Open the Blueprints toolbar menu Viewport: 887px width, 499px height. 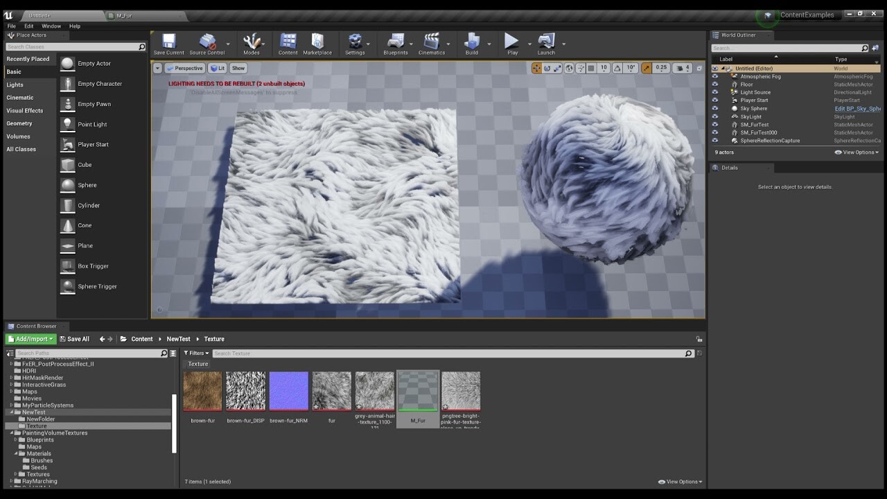pyautogui.click(x=396, y=43)
